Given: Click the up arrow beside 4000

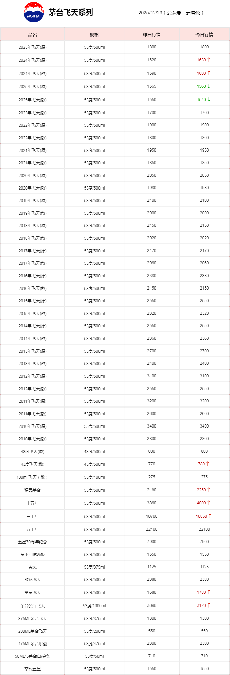Looking at the screenshot, I should [x=209, y=503].
